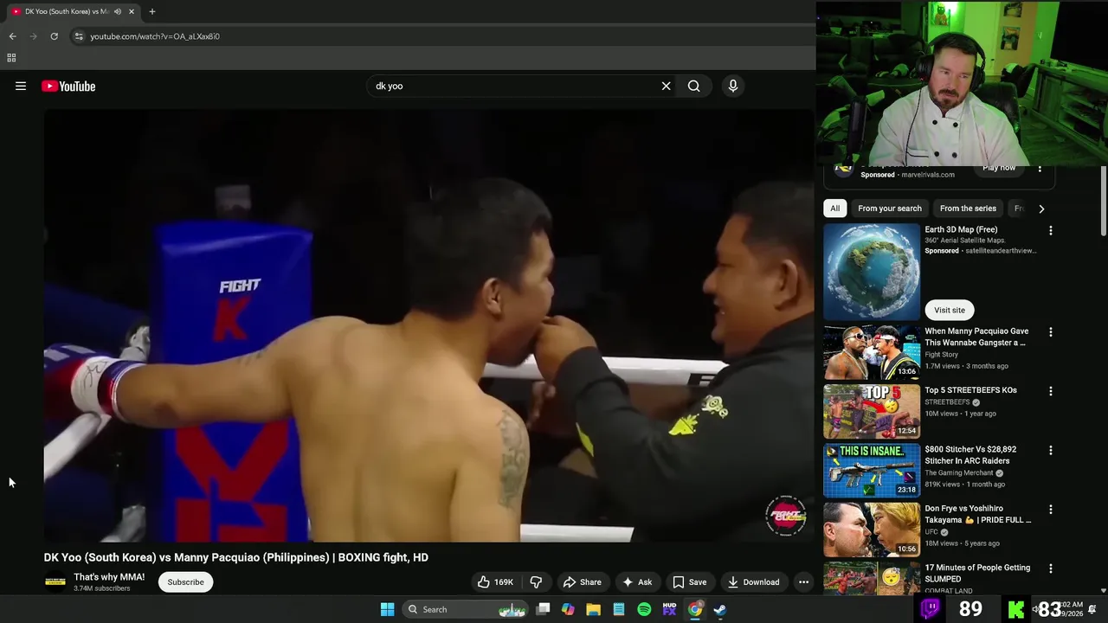
Task: Open Spotify from the taskbar
Action: [644, 609]
